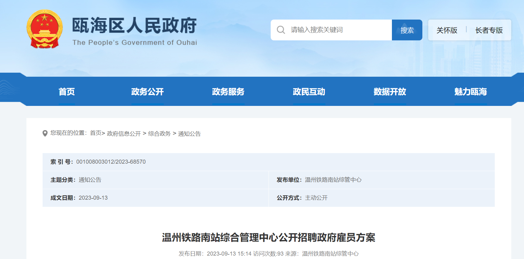
Task: Go to 政民互动 section
Action: click(309, 92)
